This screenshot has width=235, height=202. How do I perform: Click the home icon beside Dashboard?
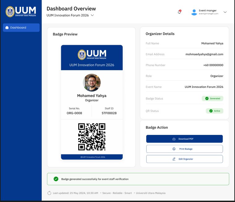tap(7, 28)
